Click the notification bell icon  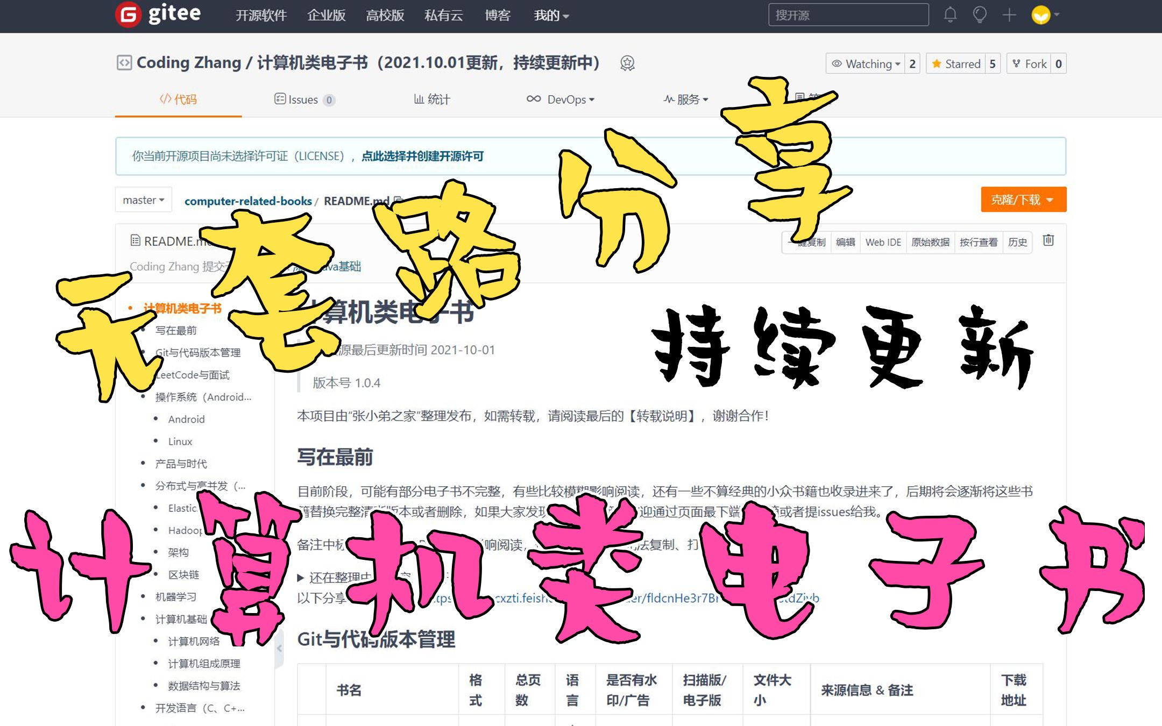coord(946,15)
